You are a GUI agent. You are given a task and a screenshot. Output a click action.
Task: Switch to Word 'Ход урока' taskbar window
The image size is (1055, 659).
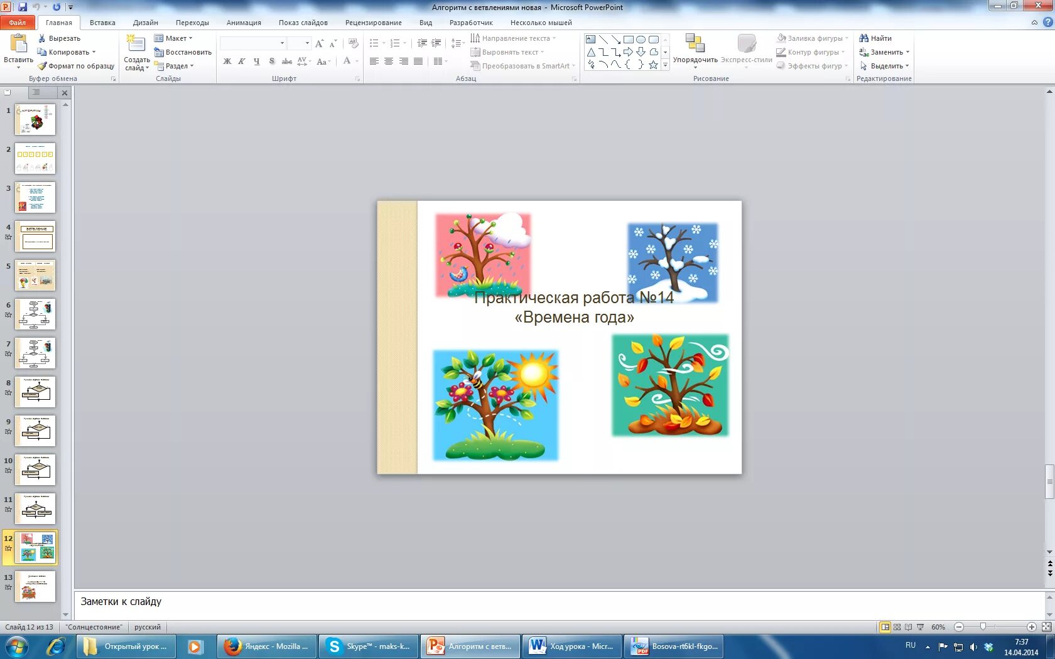point(571,646)
